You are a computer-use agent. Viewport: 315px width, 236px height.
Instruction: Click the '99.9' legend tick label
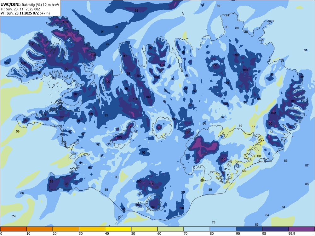[x=292, y=233]
